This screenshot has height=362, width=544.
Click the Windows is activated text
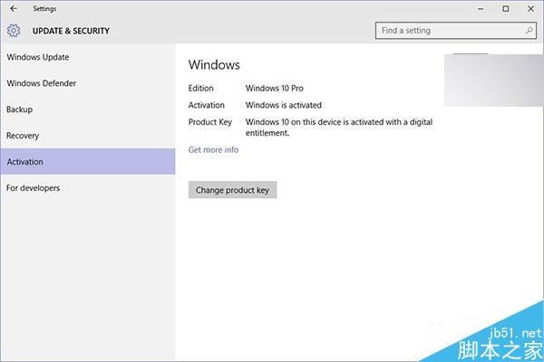pyautogui.click(x=284, y=105)
